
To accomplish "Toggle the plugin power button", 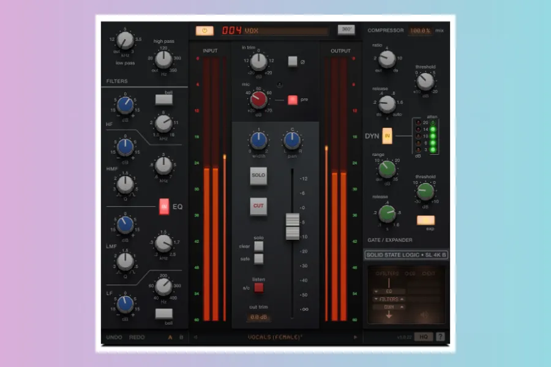I will (204, 30).
